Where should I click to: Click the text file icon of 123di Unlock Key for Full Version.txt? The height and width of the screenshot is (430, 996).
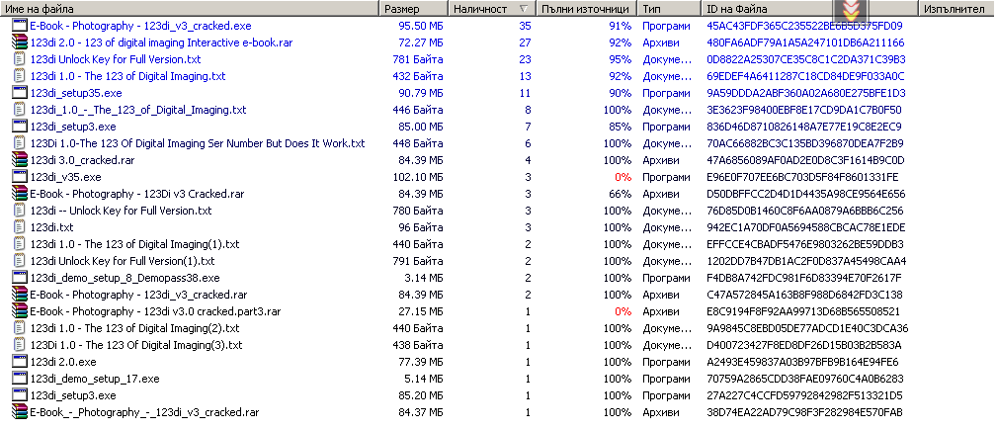21,59
